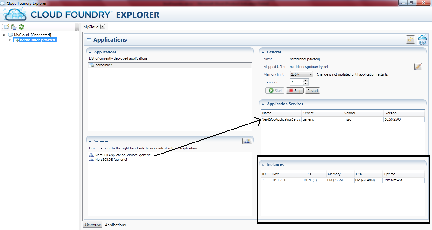The image size is (432, 230).
Task: Click the yellow refresh icon in Applications header
Action: [410, 39]
